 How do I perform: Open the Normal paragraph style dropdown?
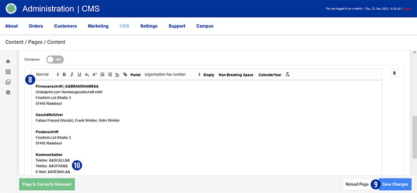coord(47,75)
